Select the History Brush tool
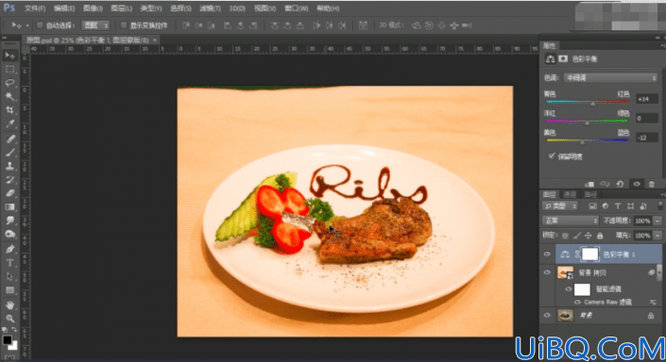 (x=9, y=179)
